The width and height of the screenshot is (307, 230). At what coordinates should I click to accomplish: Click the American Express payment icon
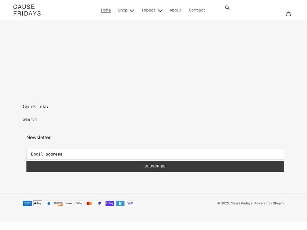coord(27,203)
